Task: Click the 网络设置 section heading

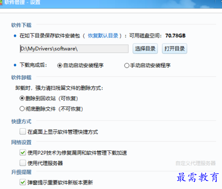Action: [21, 142]
